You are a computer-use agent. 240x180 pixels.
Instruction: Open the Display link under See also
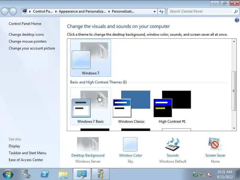point(14,146)
